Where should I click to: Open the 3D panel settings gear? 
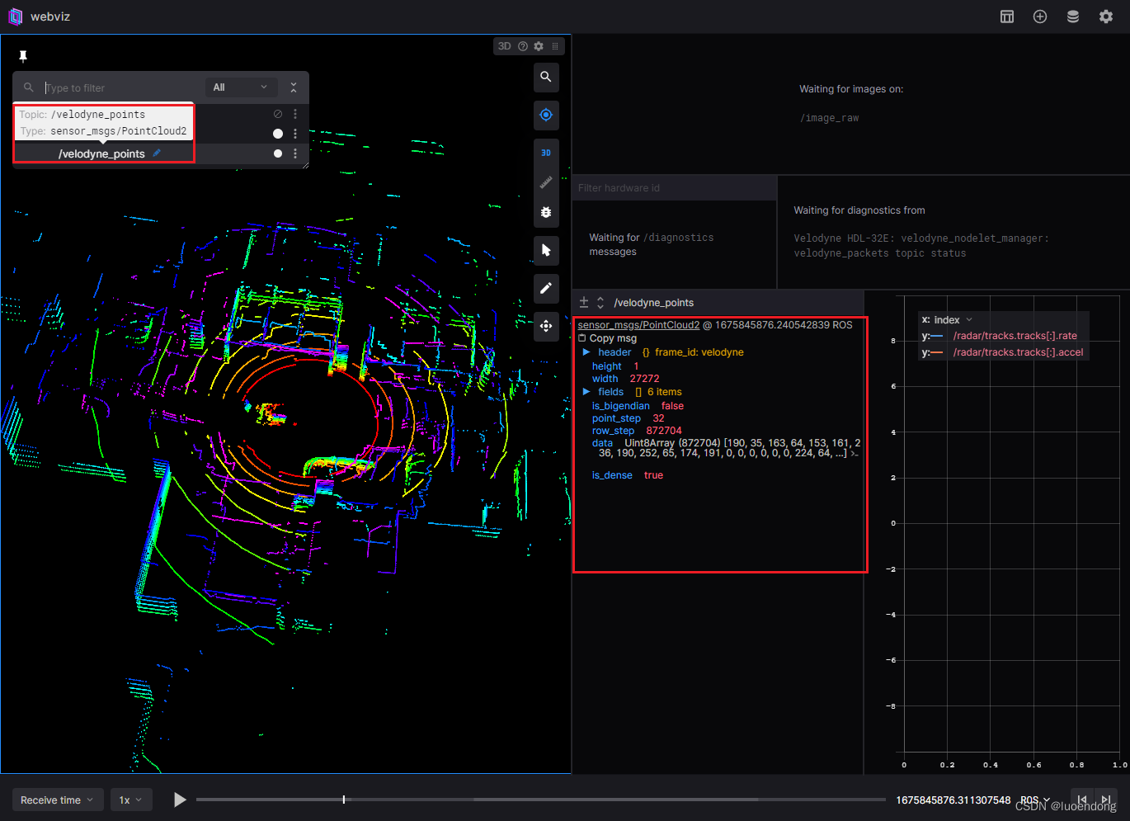point(539,46)
